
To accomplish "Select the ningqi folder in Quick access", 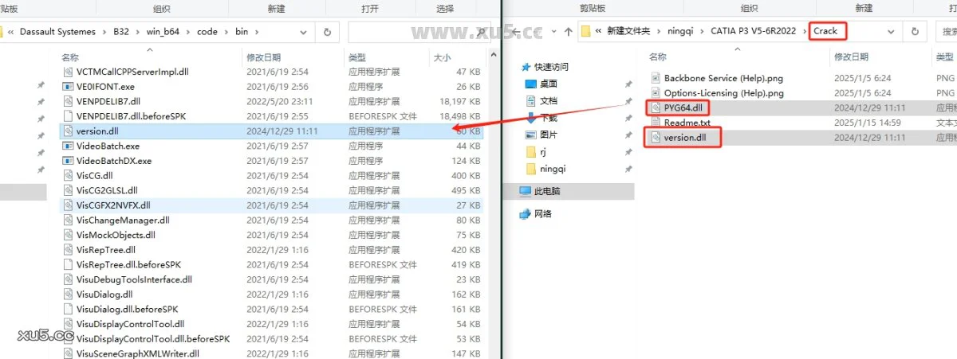I will point(553,169).
